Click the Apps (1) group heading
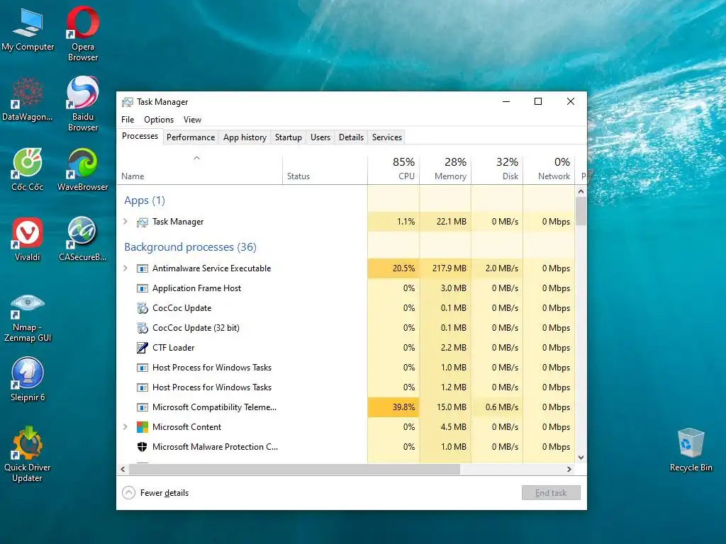726x544 pixels. tap(145, 200)
